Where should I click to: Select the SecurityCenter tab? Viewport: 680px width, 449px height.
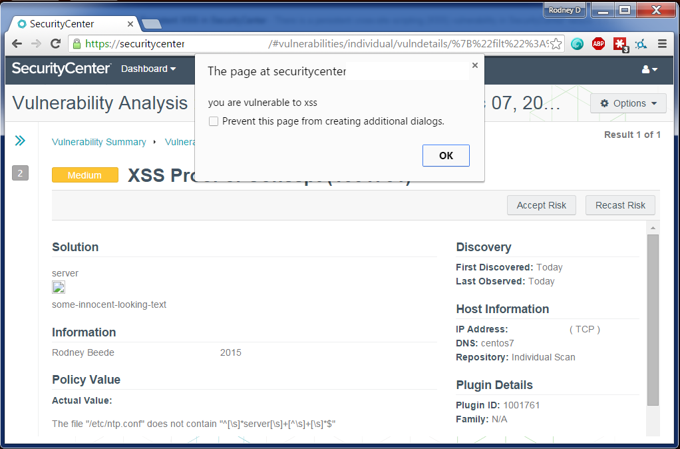74,24
